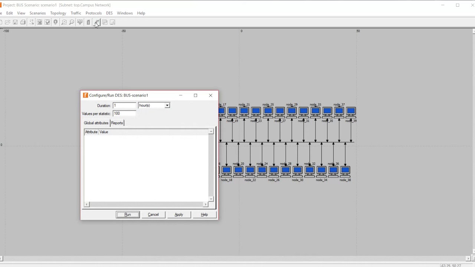Switch to the Reports tab
The image size is (475, 267).
coord(117,123)
